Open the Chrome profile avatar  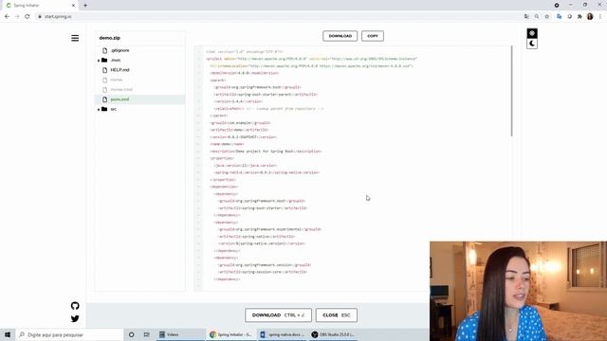tap(590, 17)
